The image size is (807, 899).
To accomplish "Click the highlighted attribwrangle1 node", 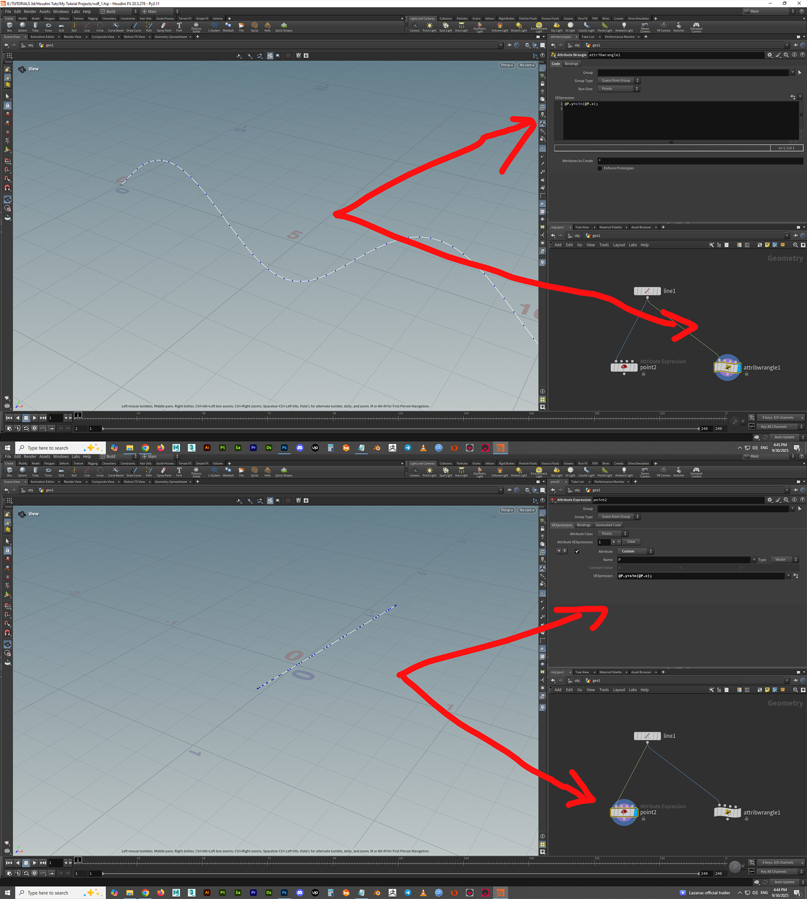I will [x=727, y=368].
